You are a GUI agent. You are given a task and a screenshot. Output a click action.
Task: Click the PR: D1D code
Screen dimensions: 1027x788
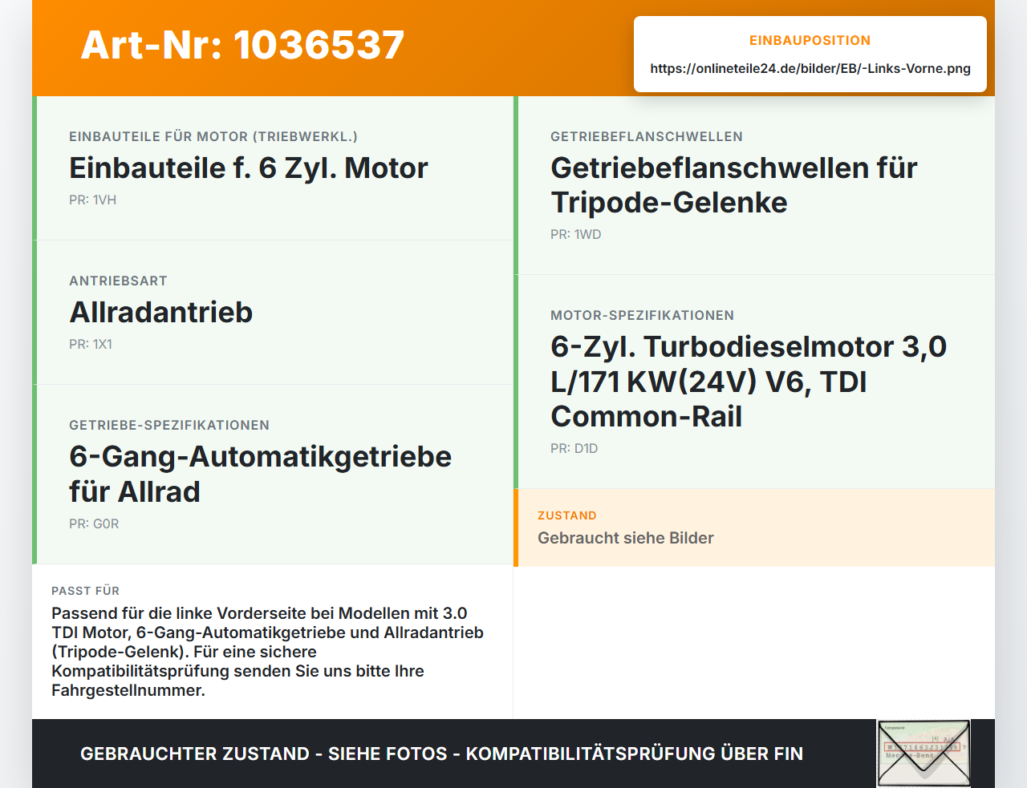coord(574,448)
